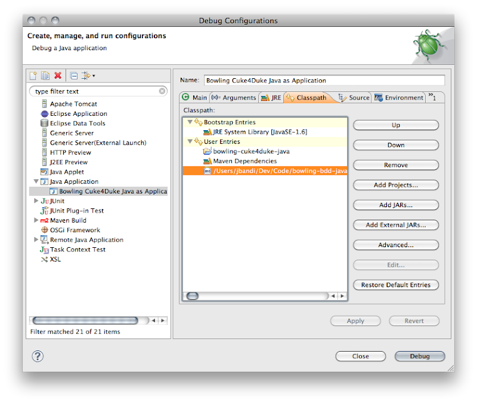Click the Duplicate launch configuration icon
Viewport: 477px width, 403px height.
point(45,76)
